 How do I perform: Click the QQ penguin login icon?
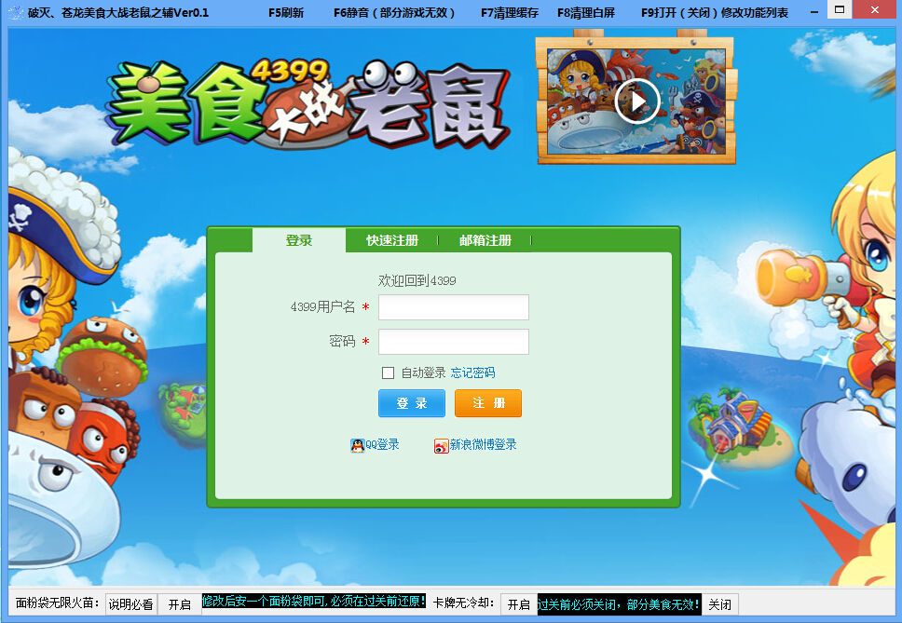pos(357,445)
